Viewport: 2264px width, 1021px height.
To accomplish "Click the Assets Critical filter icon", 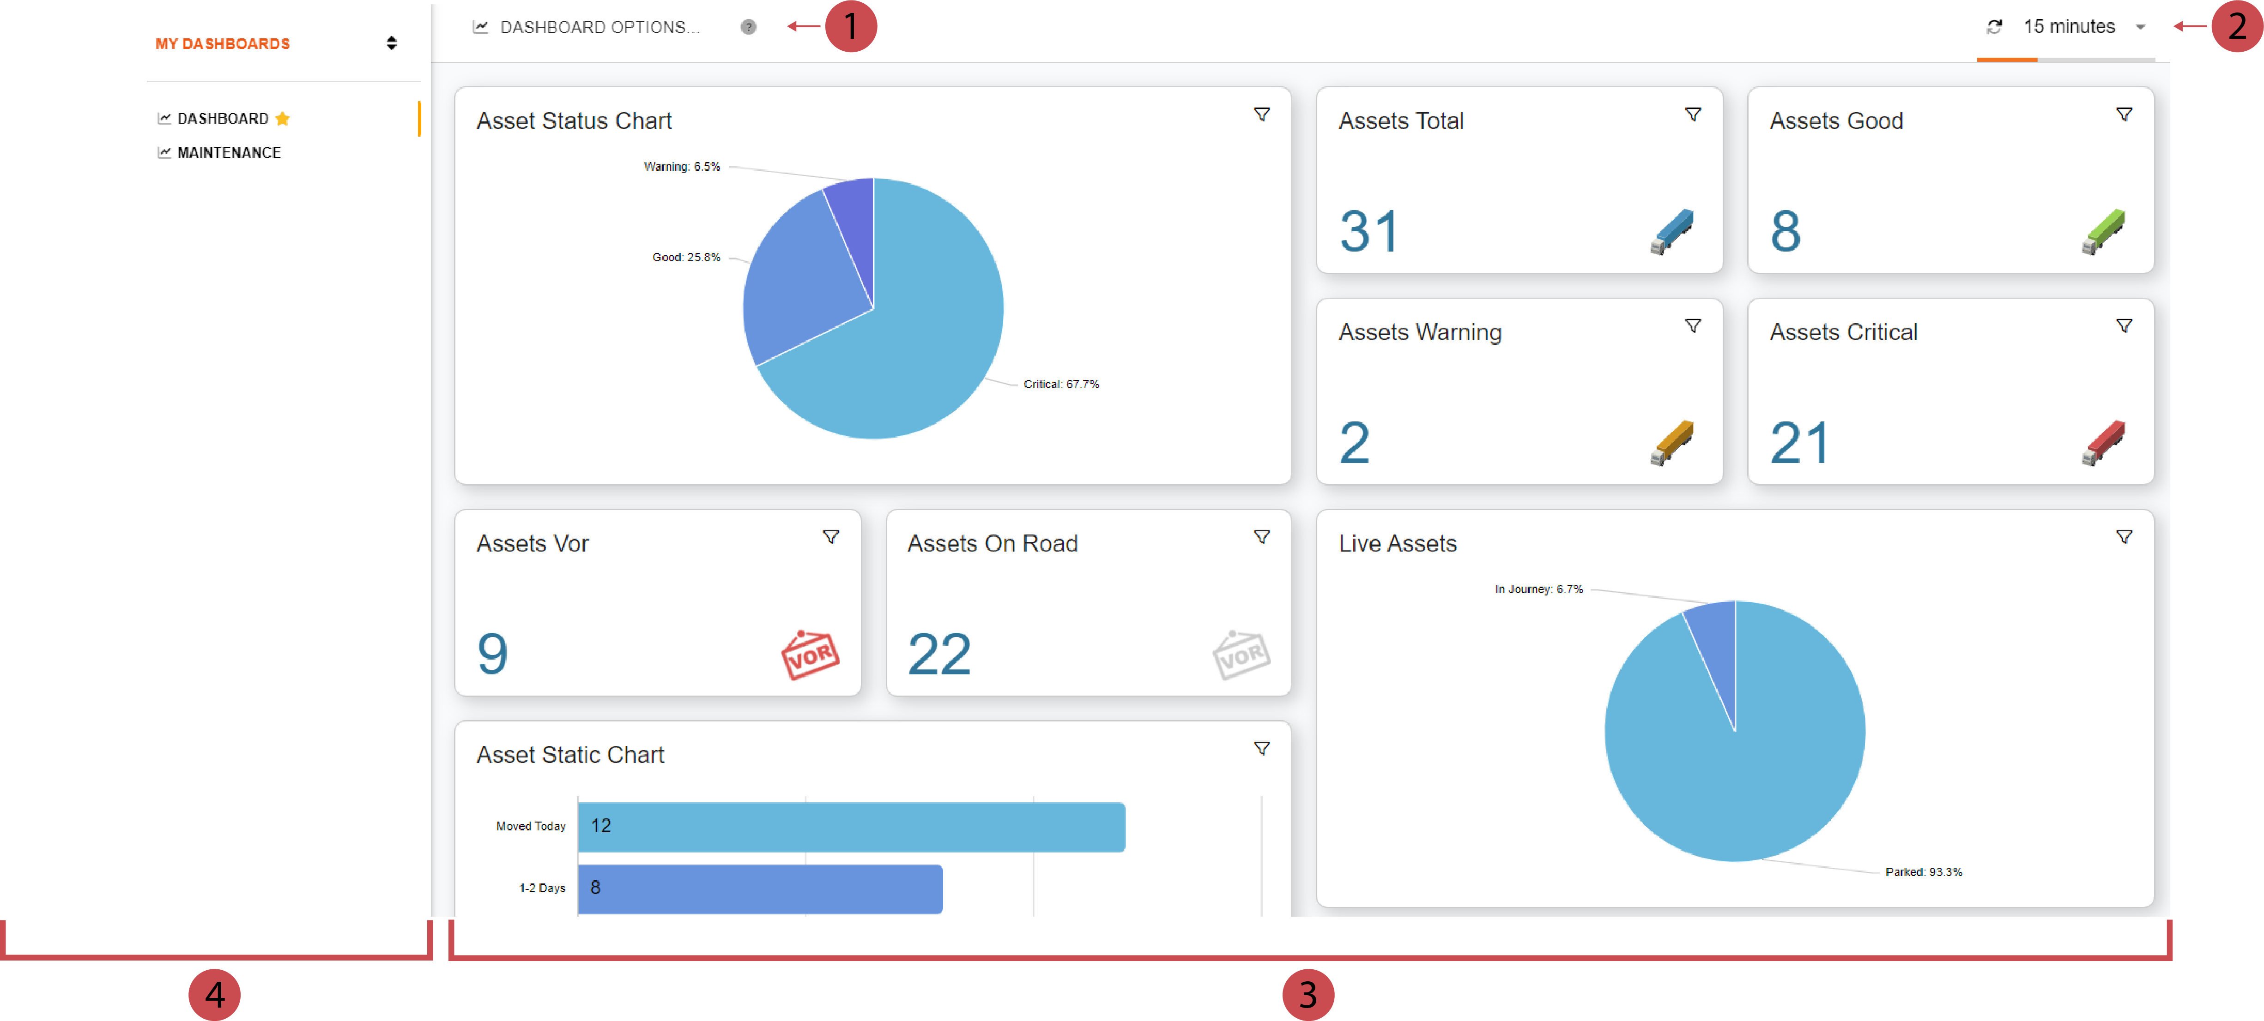I will click(2124, 326).
